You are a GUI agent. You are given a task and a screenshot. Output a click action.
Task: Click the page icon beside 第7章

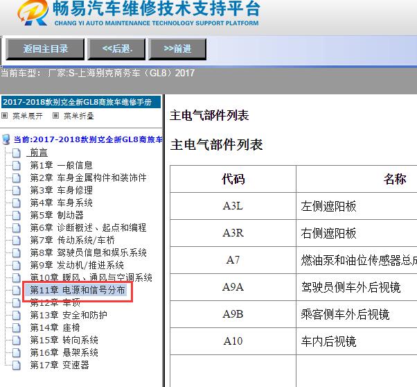[x=17, y=241]
